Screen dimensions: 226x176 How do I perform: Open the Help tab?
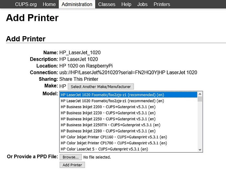pyautogui.click(x=126, y=4)
